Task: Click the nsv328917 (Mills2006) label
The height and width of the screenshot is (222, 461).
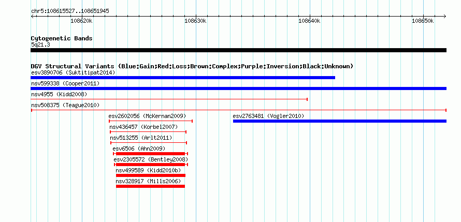Action: [148, 181]
